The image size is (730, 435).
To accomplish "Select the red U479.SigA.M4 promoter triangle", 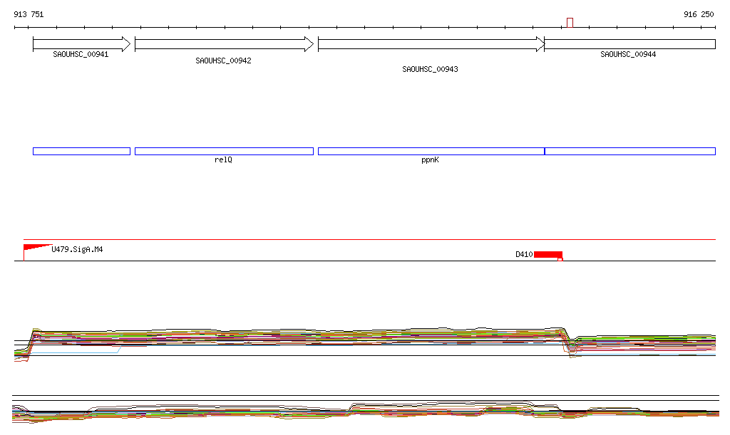I will [x=34, y=248].
